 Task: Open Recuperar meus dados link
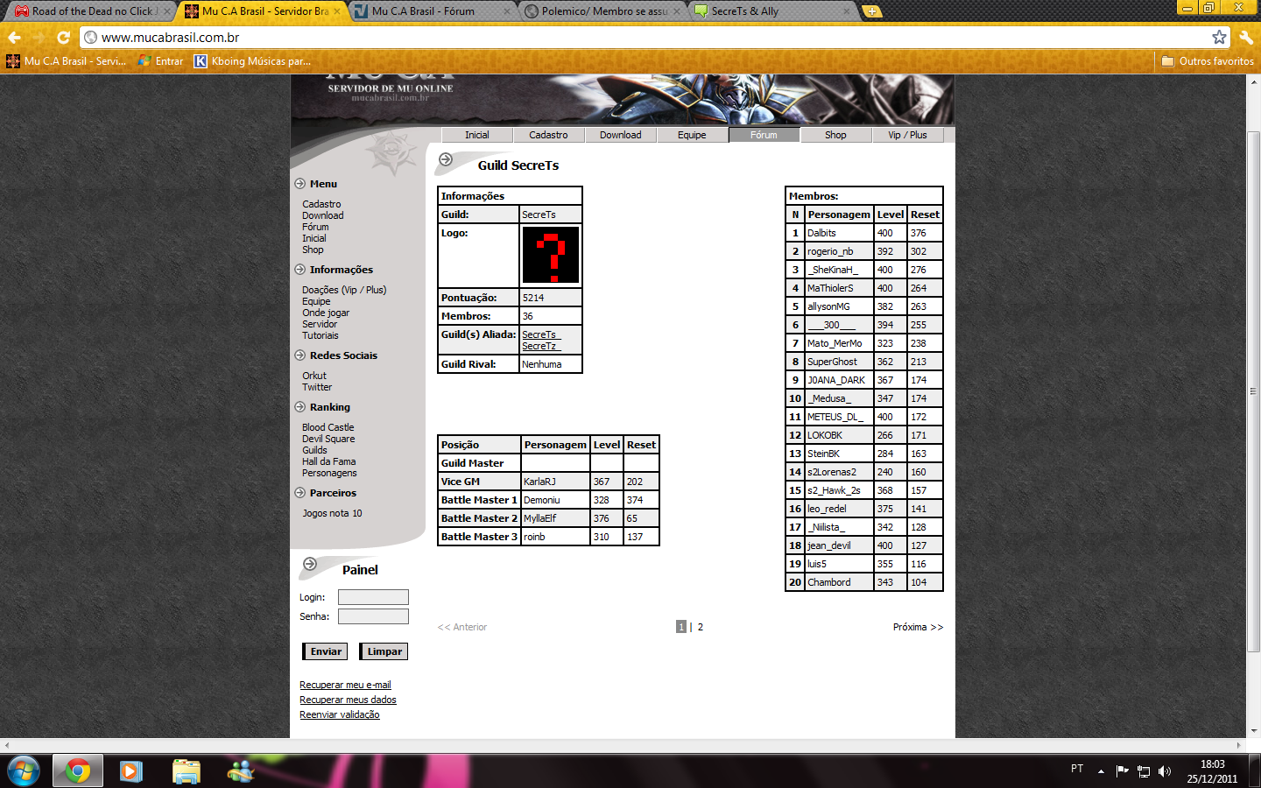point(348,700)
